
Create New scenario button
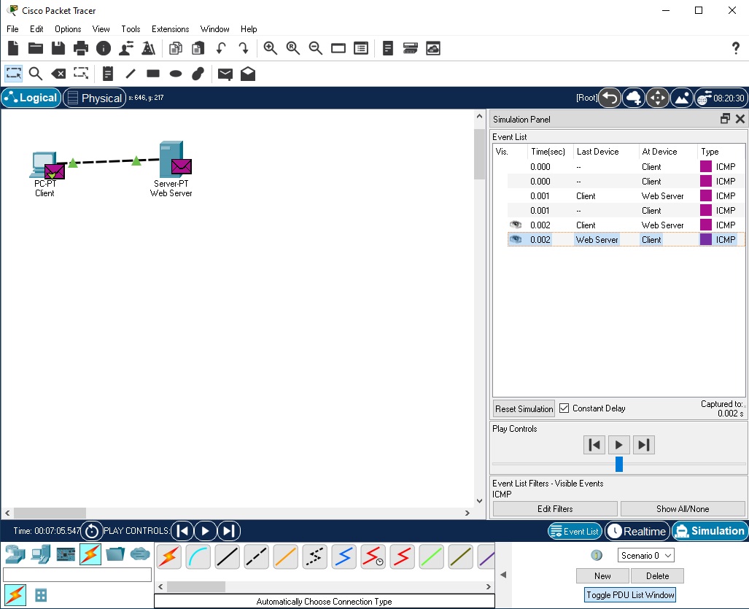[602, 575]
